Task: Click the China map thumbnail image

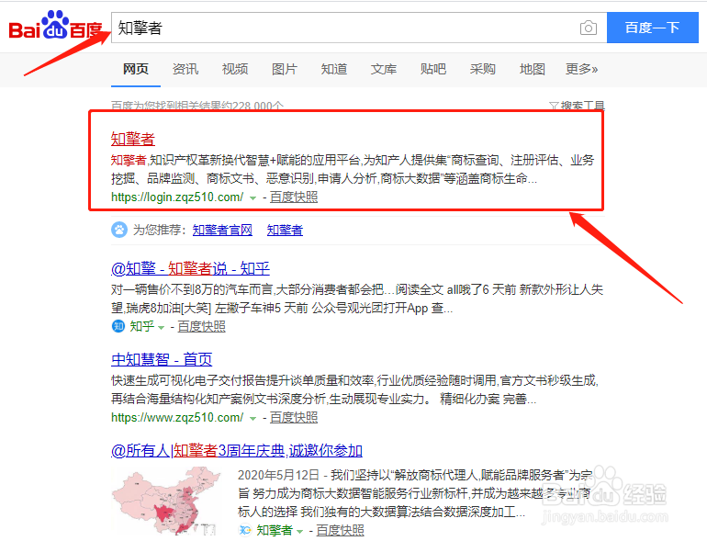Action: (166, 501)
